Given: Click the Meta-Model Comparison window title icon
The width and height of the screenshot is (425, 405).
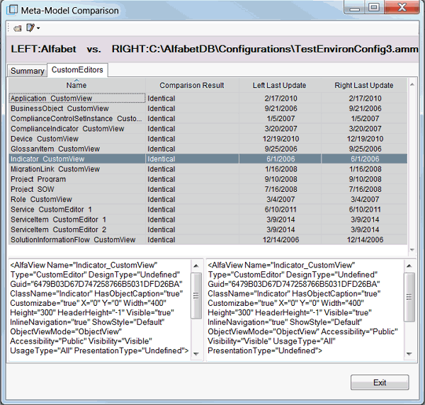Looking at the screenshot, I should [x=11, y=11].
